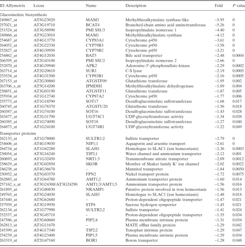Click probe ID 247440_at
The width and height of the screenshot is (245, 247).
9,200
